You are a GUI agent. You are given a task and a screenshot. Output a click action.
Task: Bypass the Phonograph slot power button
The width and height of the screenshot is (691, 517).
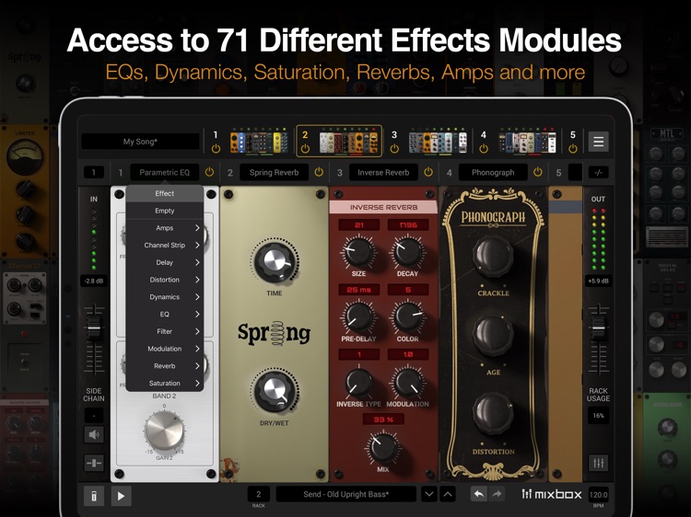pyautogui.click(x=538, y=172)
